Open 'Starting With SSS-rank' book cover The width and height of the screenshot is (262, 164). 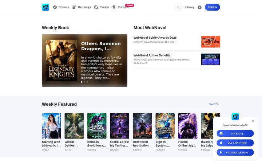[51, 126]
